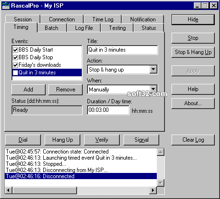Screen dimensions: 220x199
Task: Switch to the Time Log tab
Action: (103, 19)
